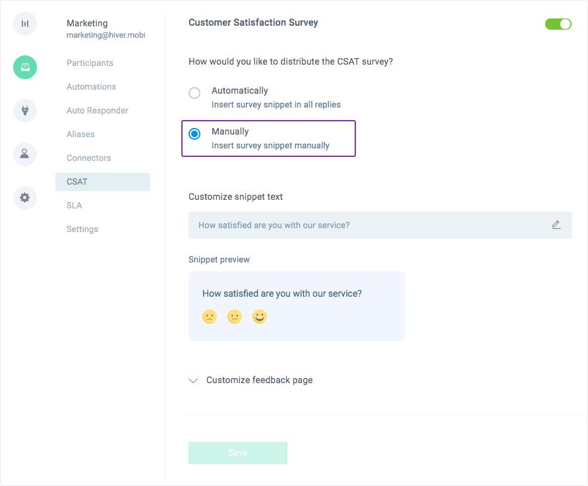Click the pencil edit icon for snippet text
588x486 pixels.
click(556, 225)
